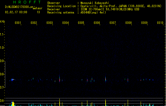The height and width of the screenshot is (106, 166).
Task: Click the bright meteor echo just after 0301
Action: [x=13, y=80]
